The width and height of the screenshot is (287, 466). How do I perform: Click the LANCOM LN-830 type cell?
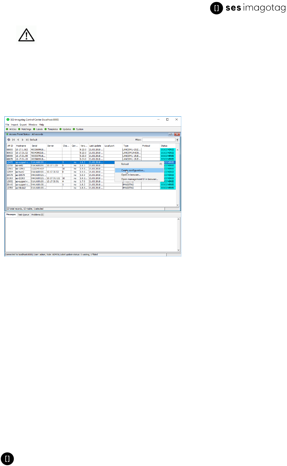132,153
